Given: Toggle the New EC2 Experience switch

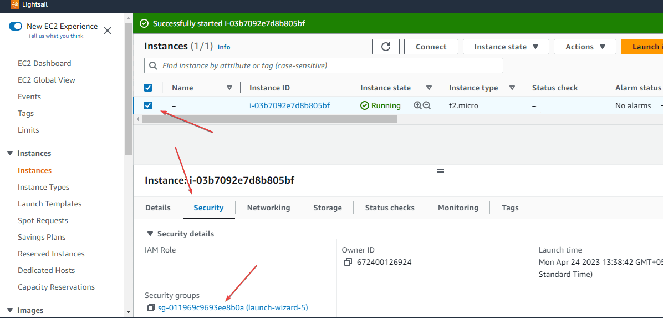Looking at the screenshot, I should coord(16,26).
